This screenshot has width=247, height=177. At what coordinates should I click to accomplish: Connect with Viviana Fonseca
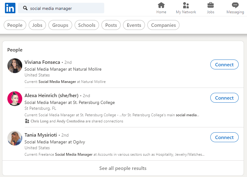(224, 64)
